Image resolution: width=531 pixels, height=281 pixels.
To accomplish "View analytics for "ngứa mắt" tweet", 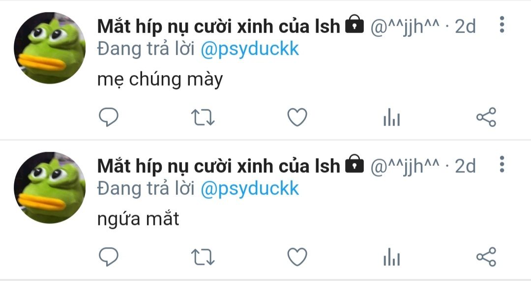I will [x=391, y=257].
